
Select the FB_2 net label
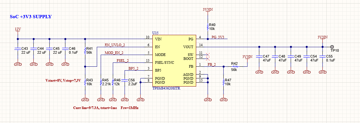point(212,64)
